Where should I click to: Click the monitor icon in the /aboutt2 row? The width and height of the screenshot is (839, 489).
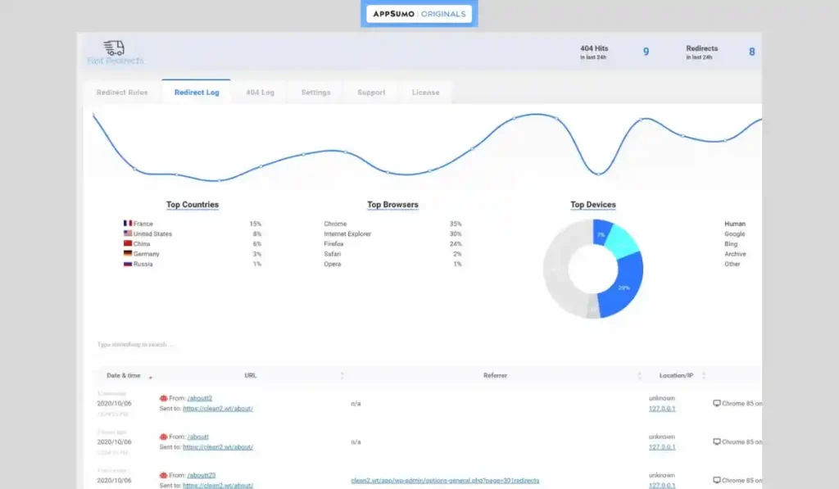[x=717, y=403]
